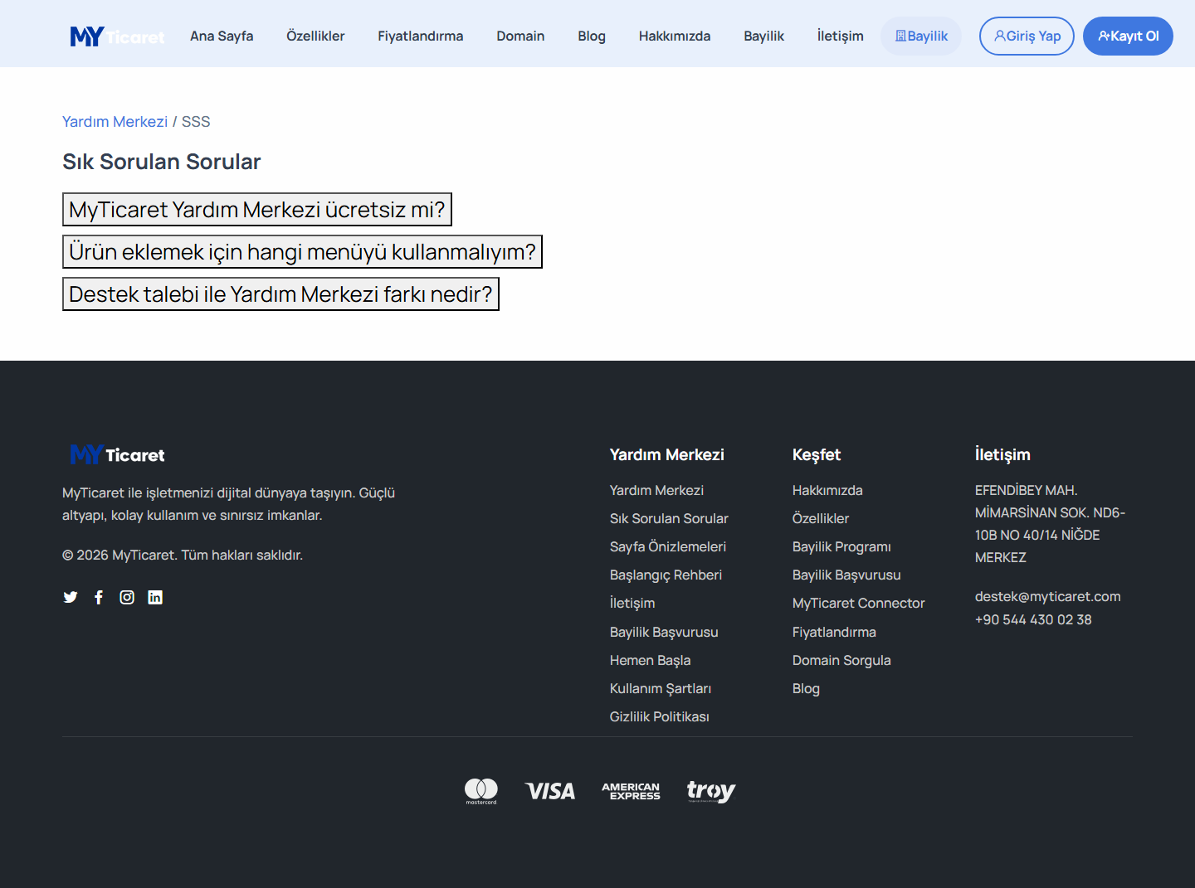Open footer Kullanım Şartları link
The height and width of the screenshot is (888, 1195).
point(661,689)
